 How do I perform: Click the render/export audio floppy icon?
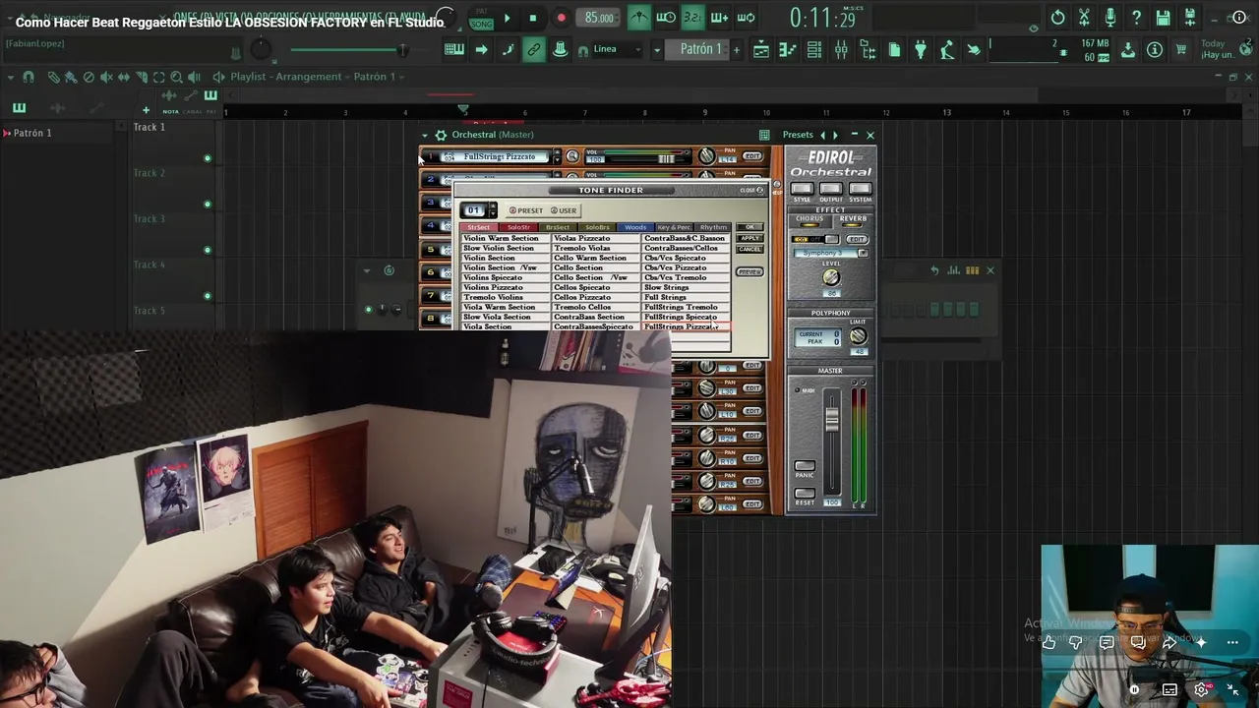(1190, 17)
